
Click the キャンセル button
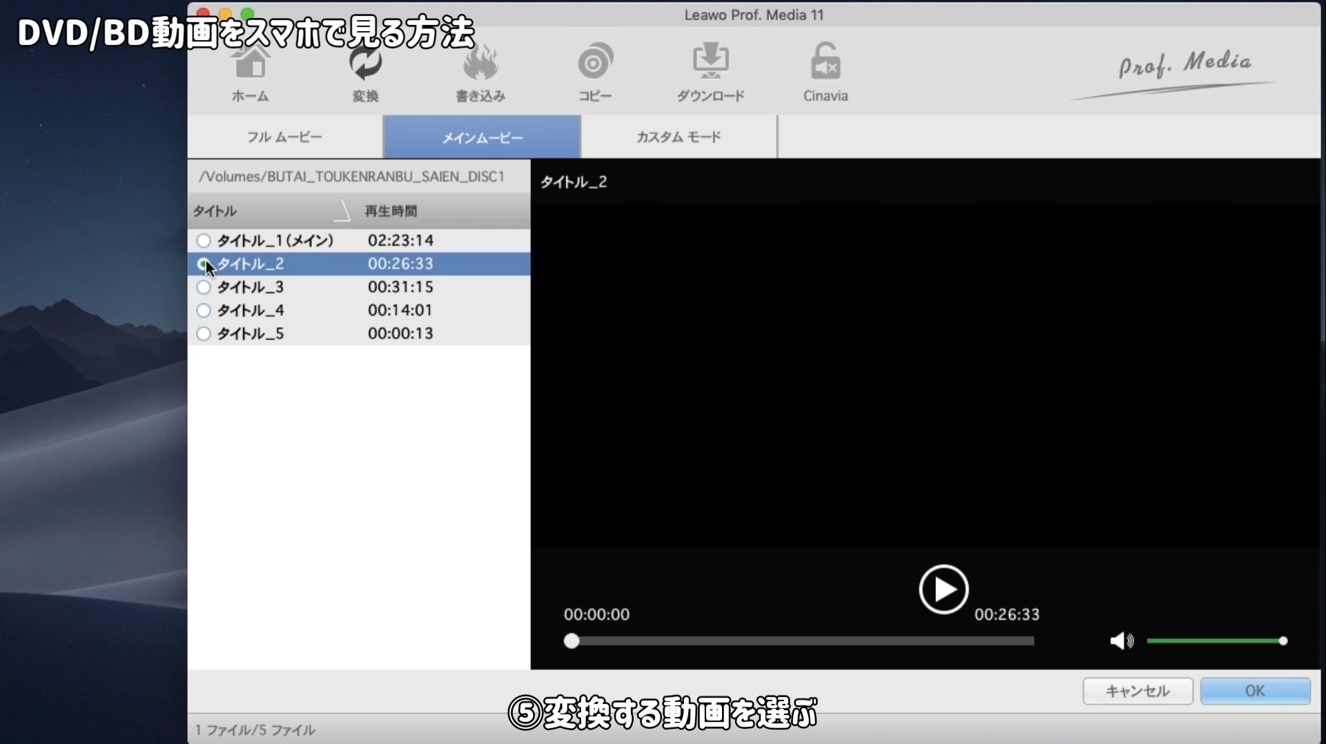point(1138,691)
